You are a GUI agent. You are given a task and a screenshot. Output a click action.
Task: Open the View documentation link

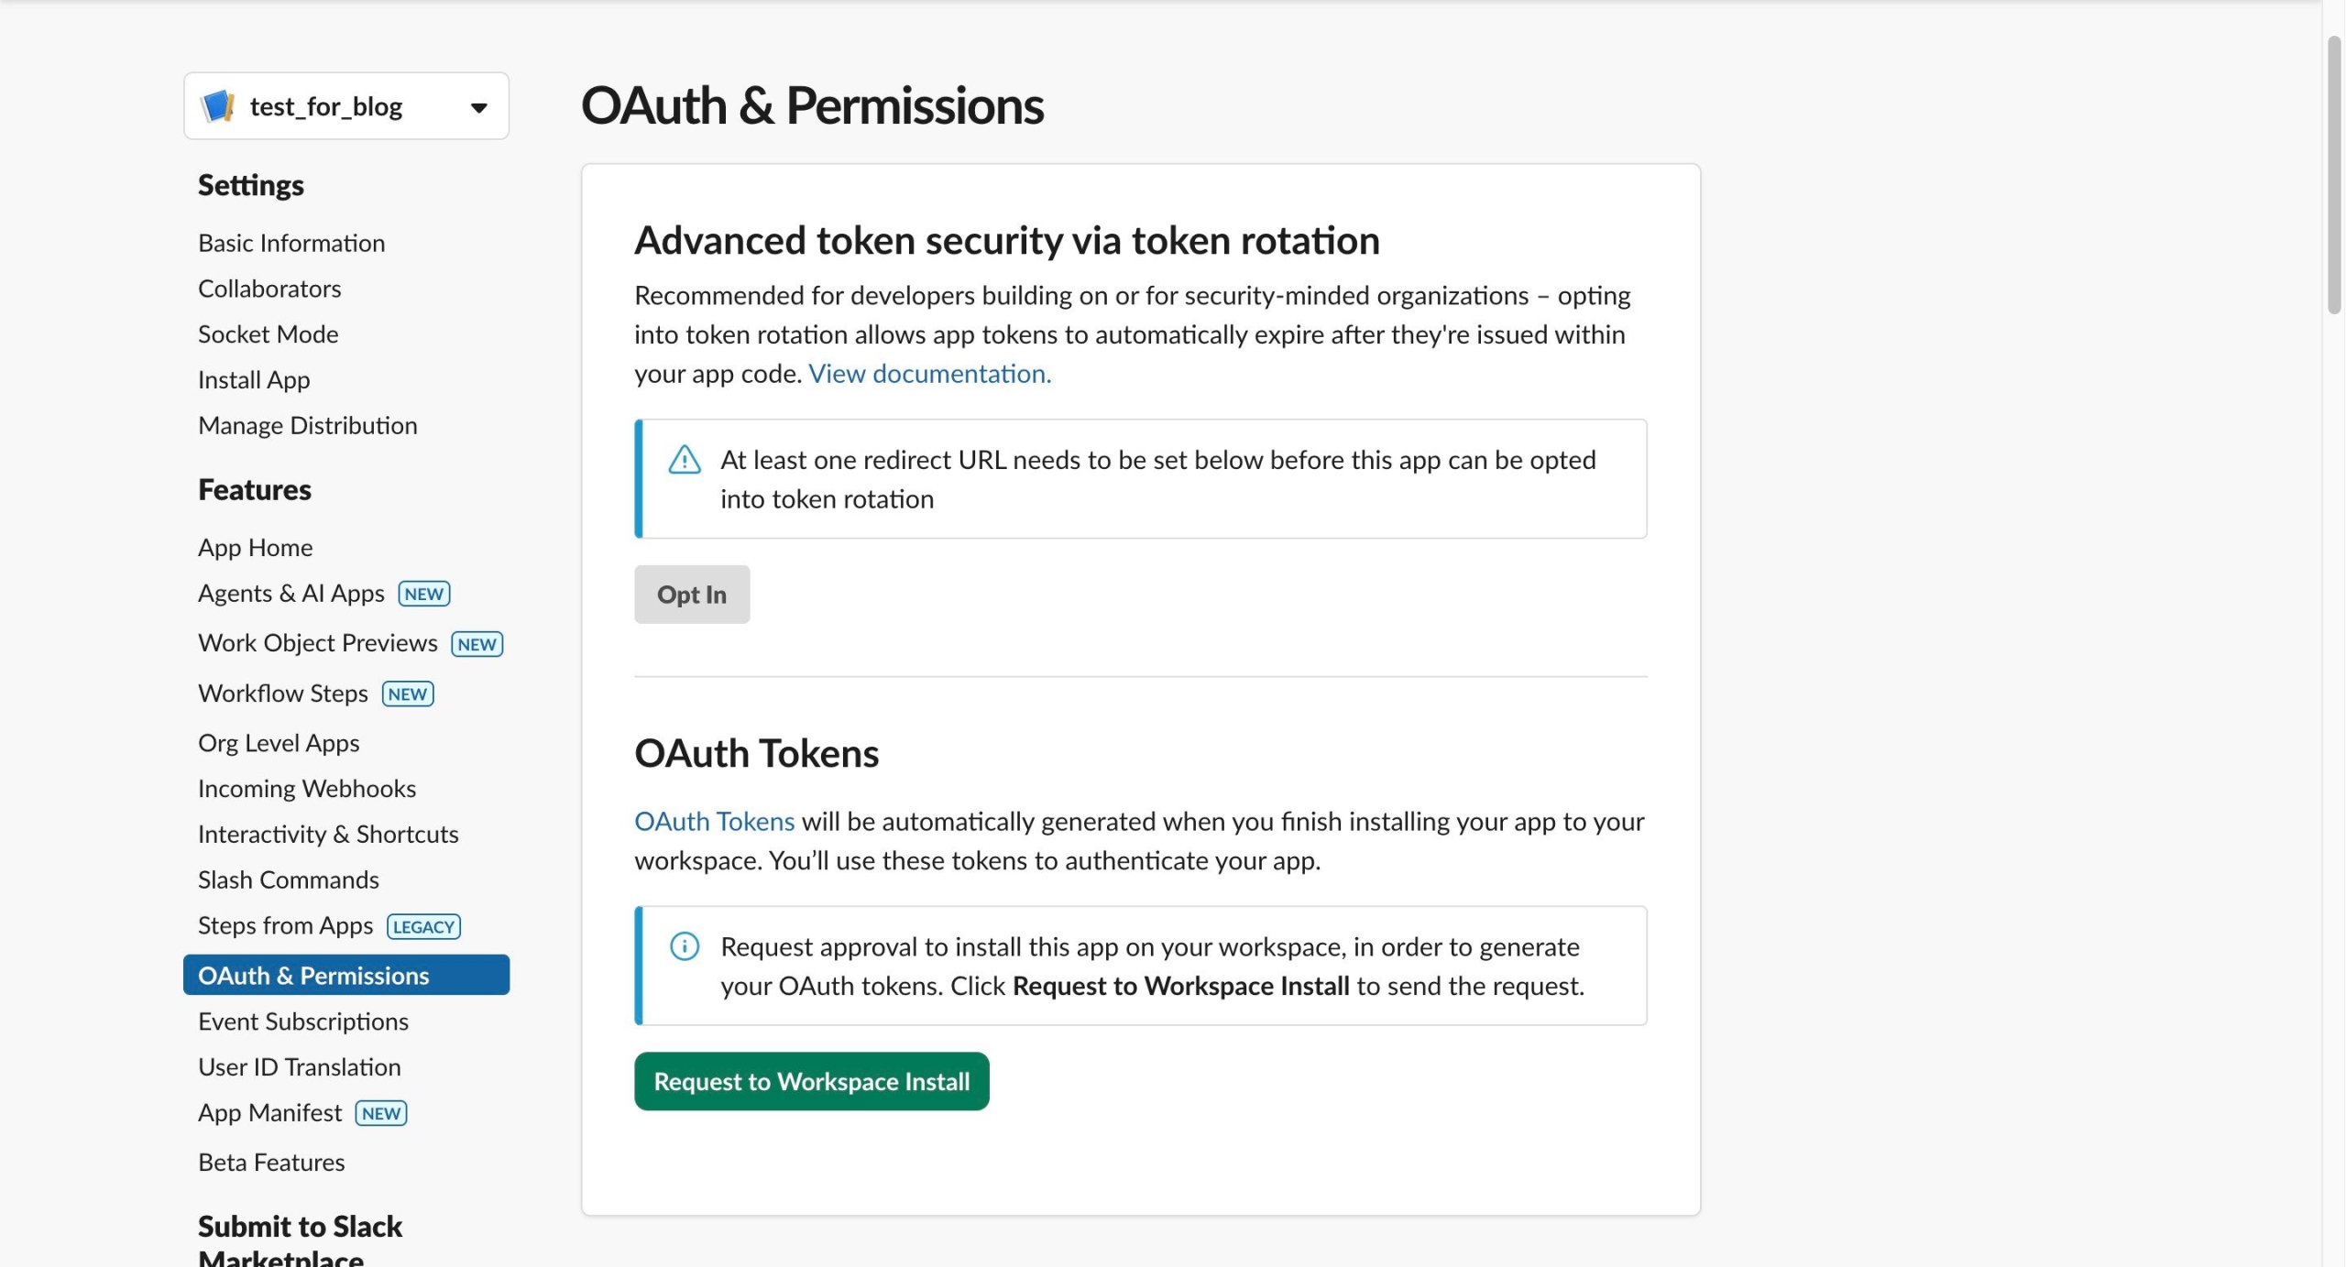[929, 374]
